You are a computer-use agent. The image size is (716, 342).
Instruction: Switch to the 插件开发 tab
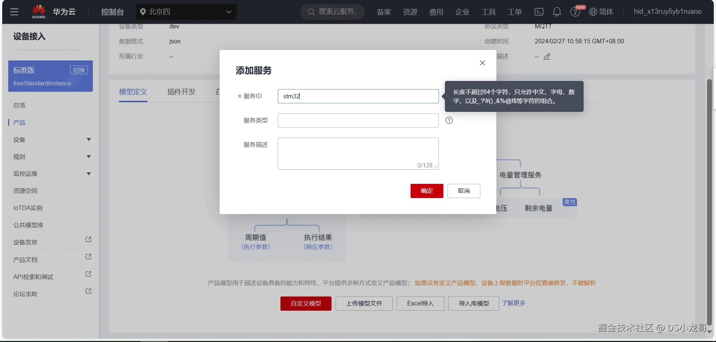pyautogui.click(x=181, y=92)
